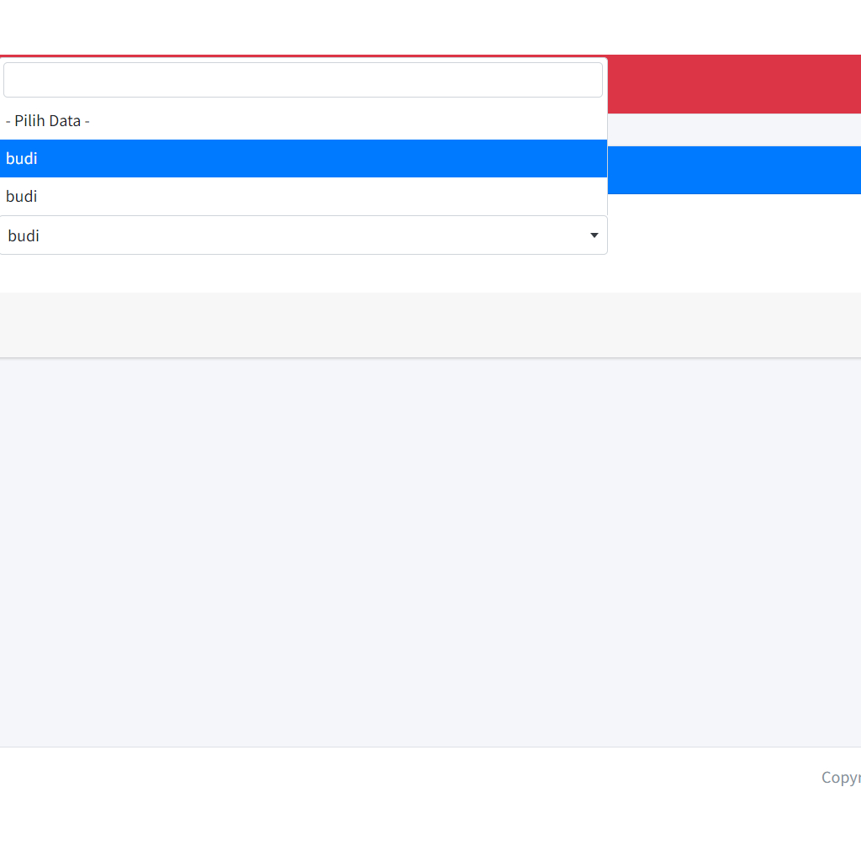Click white space right of the budi select

(733, 237)
